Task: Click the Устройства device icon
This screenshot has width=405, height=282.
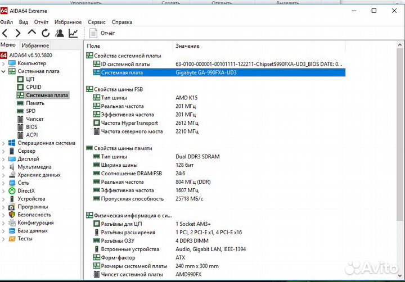Action: [12, 199]
